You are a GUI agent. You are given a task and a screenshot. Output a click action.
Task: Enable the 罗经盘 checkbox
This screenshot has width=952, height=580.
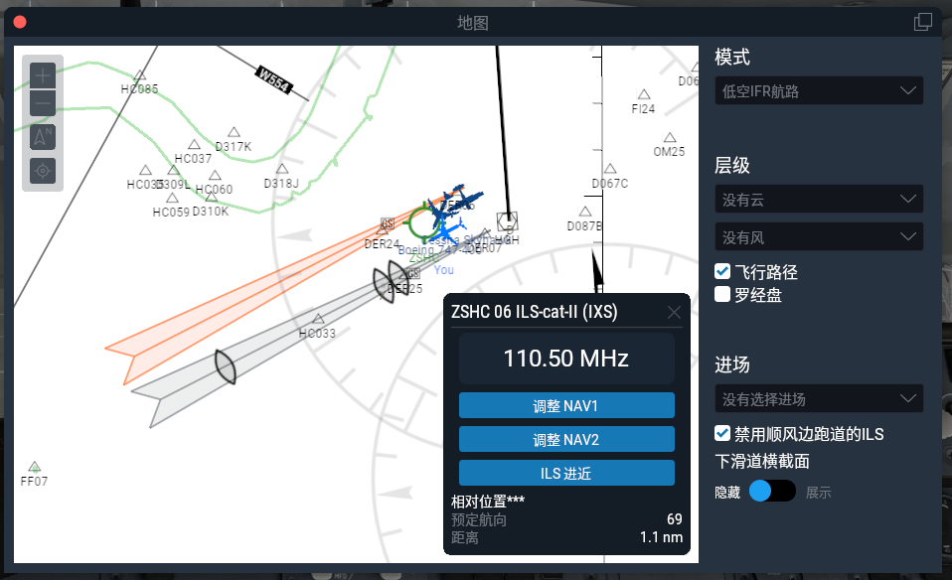tap(722, 294)
